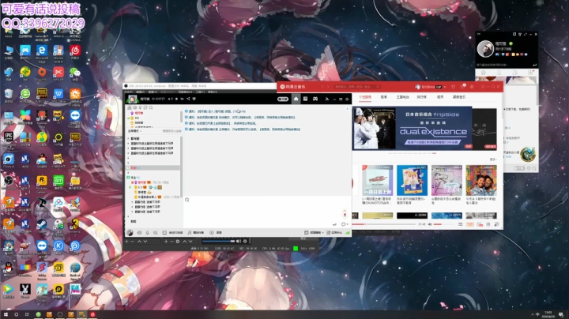This screenshot has width=569, height=319.
Task: Click the YY speaker icon in bottom bar
Action: click(x=139, y=232)
